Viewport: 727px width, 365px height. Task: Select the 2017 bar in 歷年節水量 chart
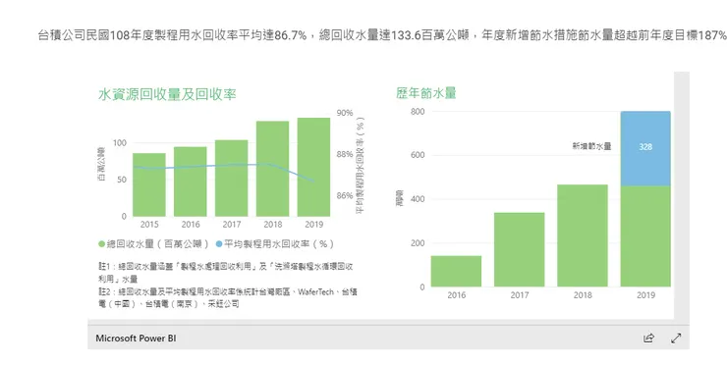point(520,249)
